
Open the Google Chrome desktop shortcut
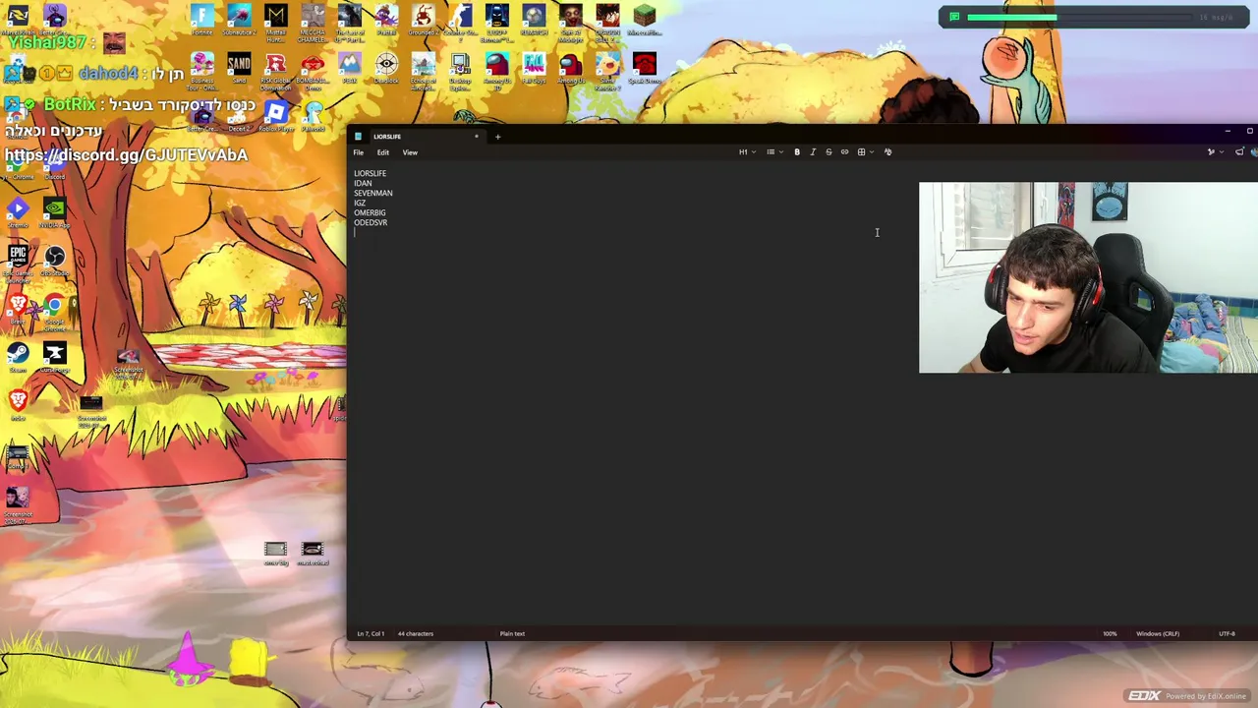point(54,311)
